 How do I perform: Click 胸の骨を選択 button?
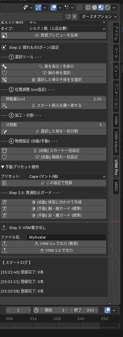click(53, 73)
